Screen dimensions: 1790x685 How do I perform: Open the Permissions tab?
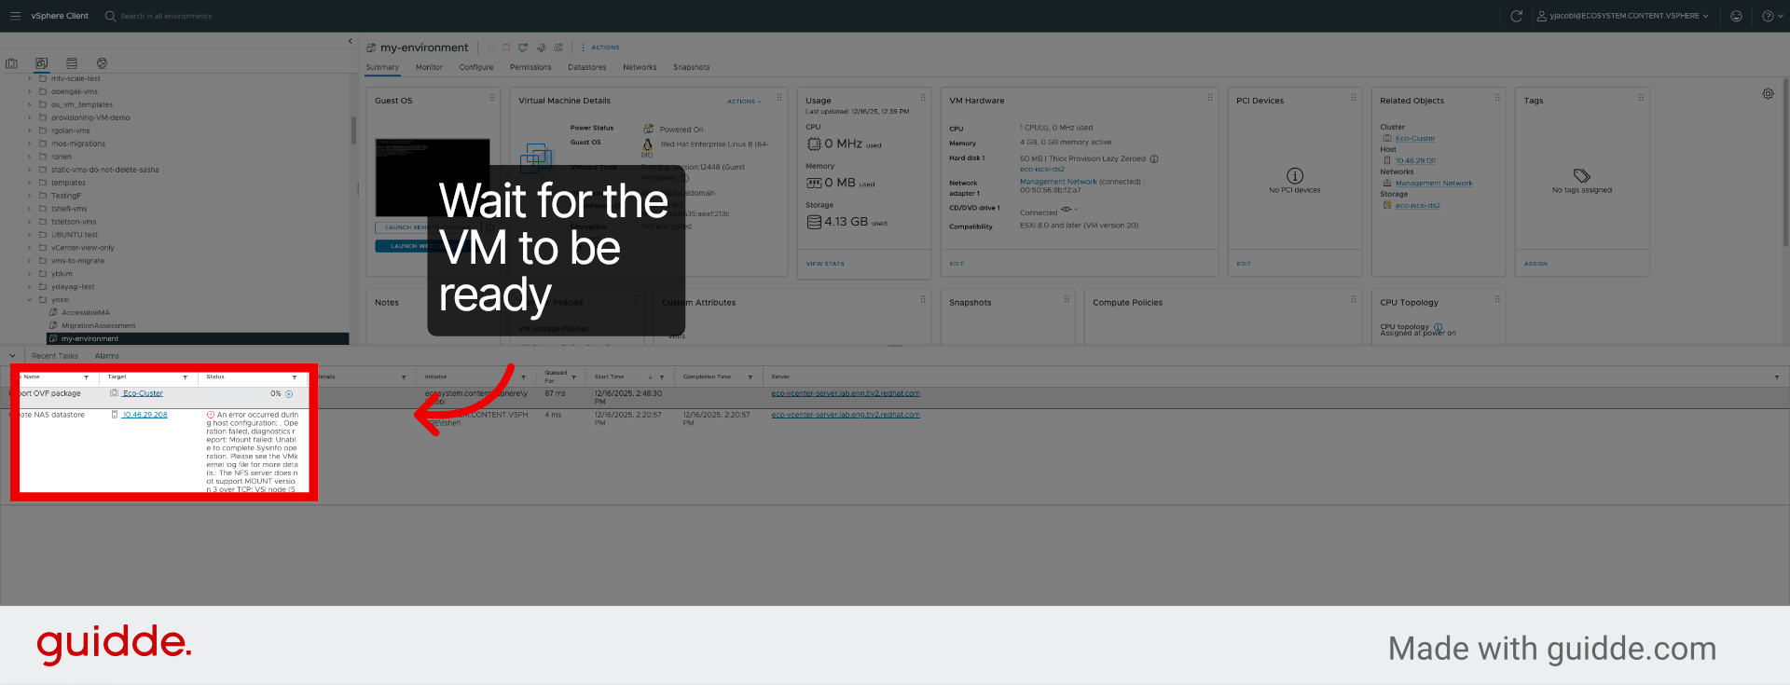click(530, 67)
